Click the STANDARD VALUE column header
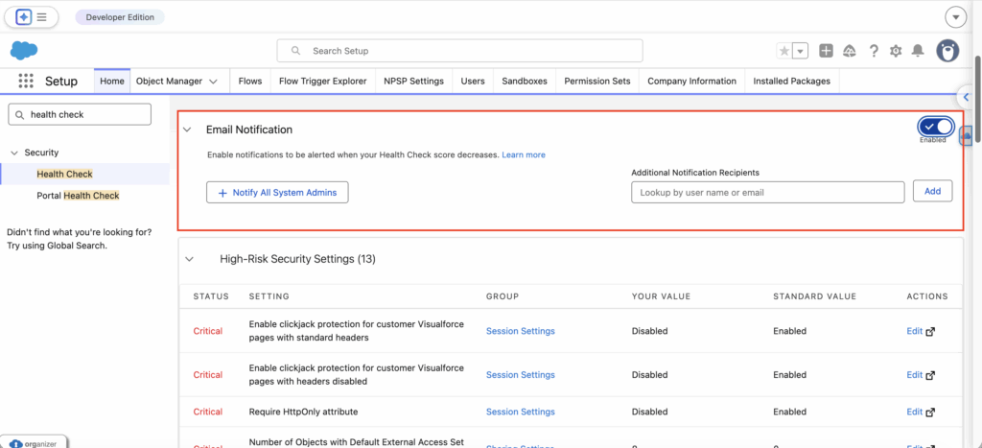Image resolution: width=982 pixels, height=448 pixels. click(x=815, y=296)
